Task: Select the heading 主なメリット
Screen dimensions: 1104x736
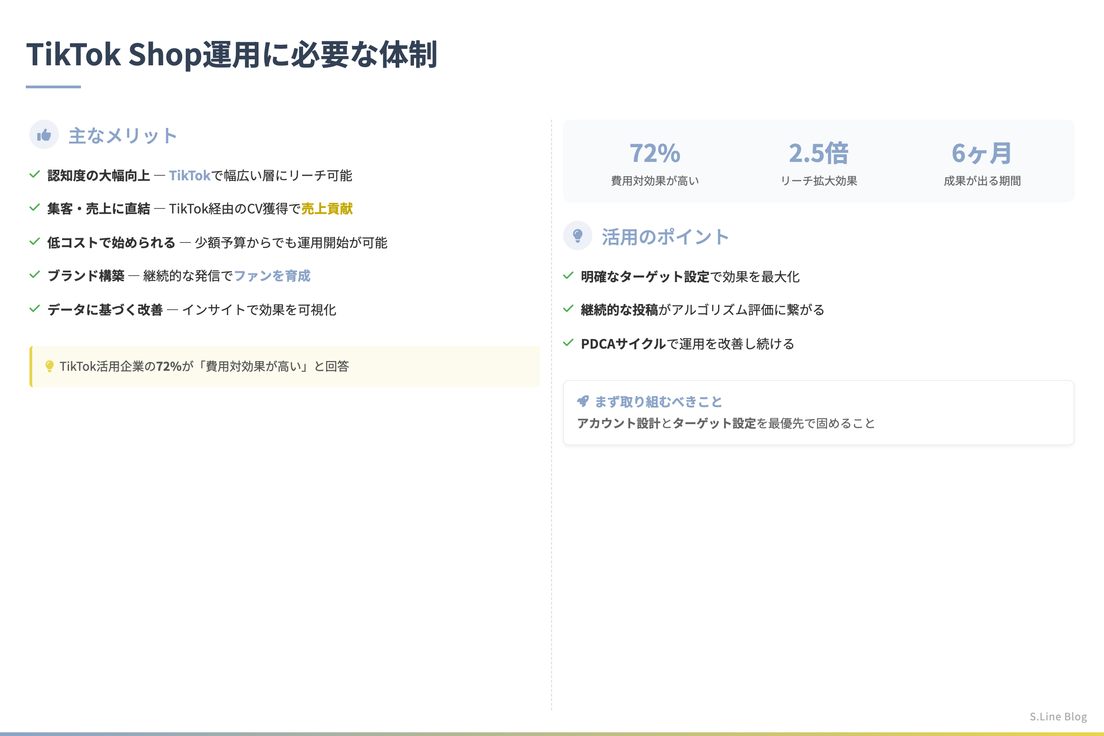Action: point(123,136)
